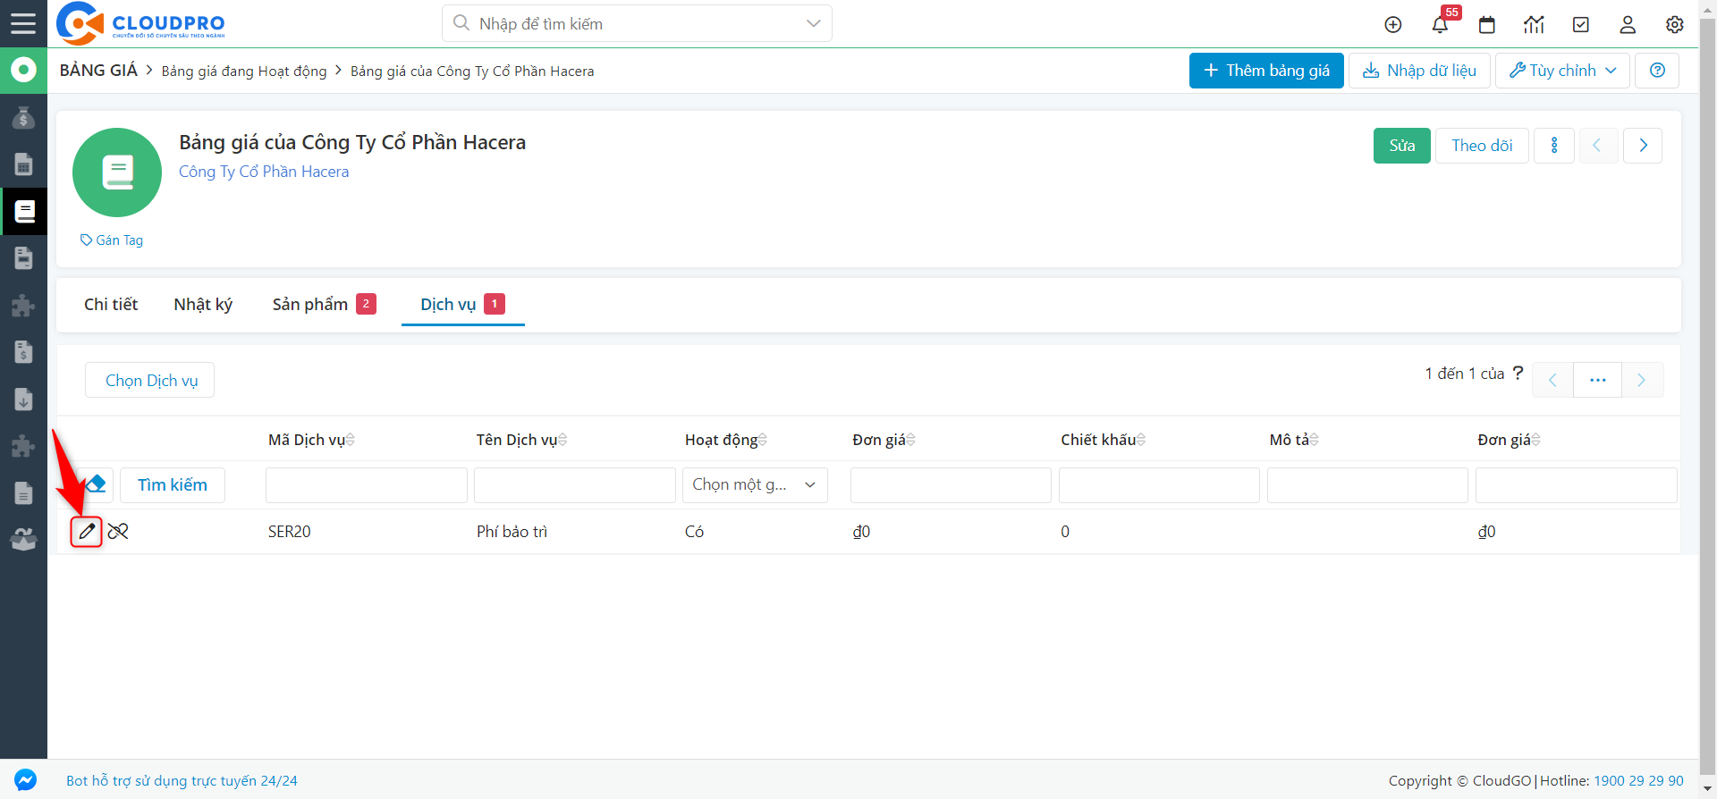Screen dimensions: 1717x799
Task: Expand the search box dropdown arrow
Action: [x=813, y=23]
